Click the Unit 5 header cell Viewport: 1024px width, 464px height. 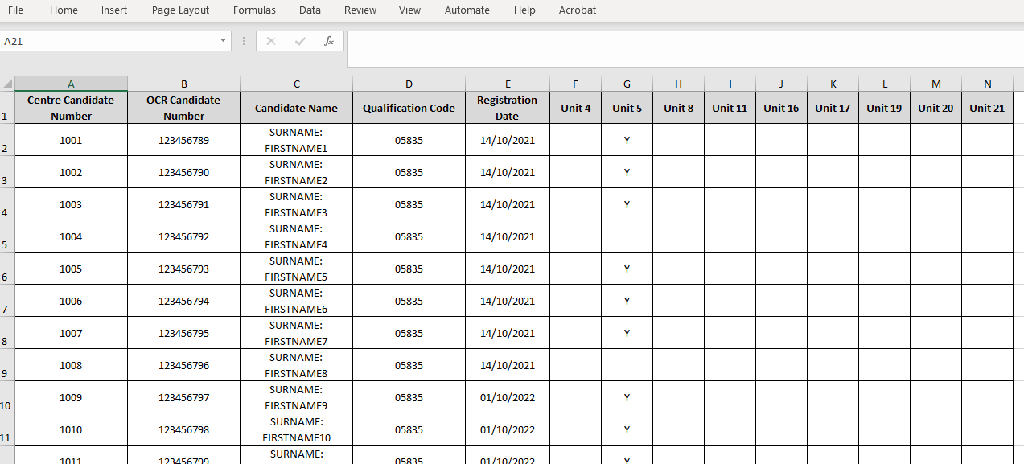click(x=627, y=108)
